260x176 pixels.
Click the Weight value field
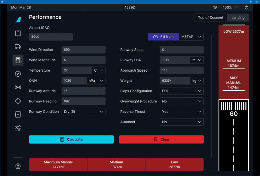tap(175, 81)
